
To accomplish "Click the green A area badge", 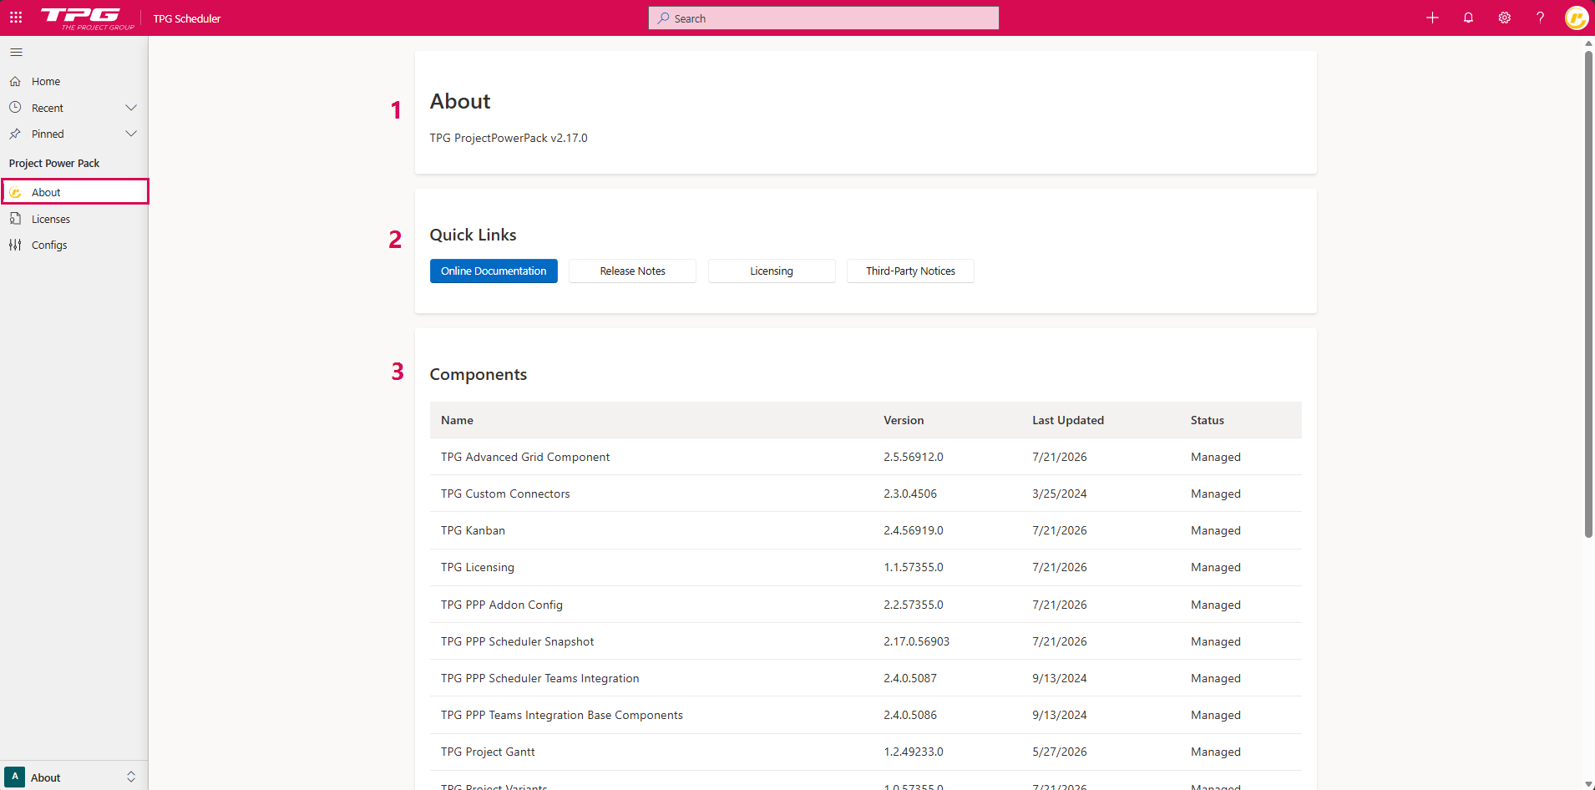I will 15,777.
